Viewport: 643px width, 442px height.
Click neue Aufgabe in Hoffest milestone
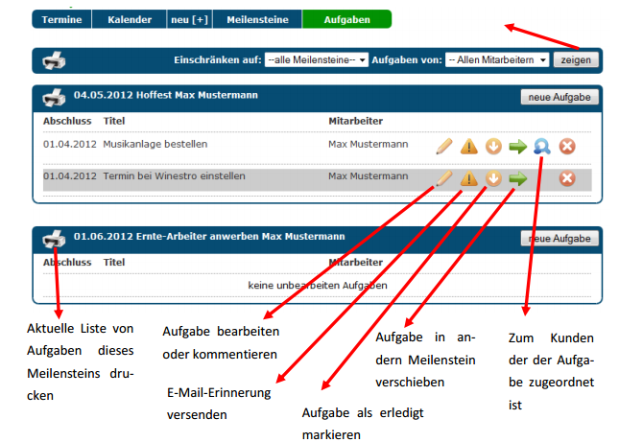click(560, 97)
